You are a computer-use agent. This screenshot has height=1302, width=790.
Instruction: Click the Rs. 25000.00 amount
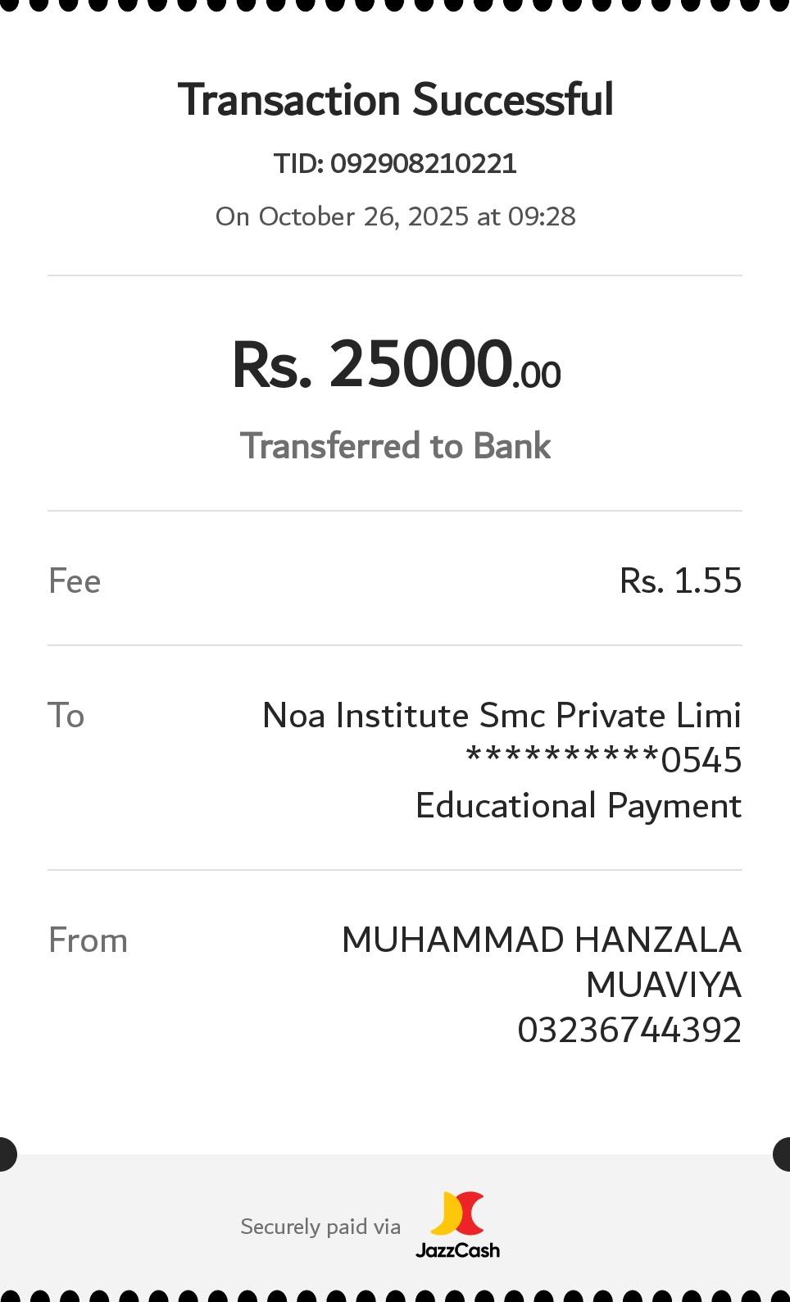pos(395,365)
